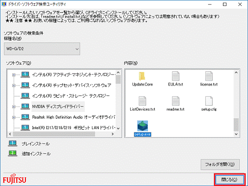
Task: Expand the インテル(R) チップセット tree node
Action: coord(14,85)
